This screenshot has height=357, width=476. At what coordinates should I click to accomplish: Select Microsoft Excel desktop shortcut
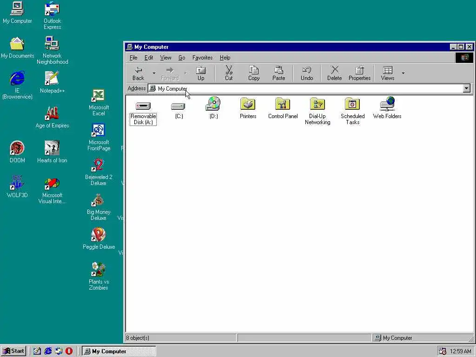pos(99,102)
